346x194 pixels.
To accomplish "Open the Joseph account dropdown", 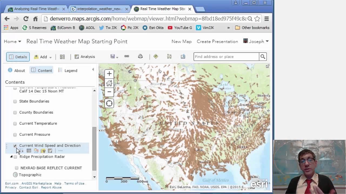I will pyautogui.click(x=256, y=41).
